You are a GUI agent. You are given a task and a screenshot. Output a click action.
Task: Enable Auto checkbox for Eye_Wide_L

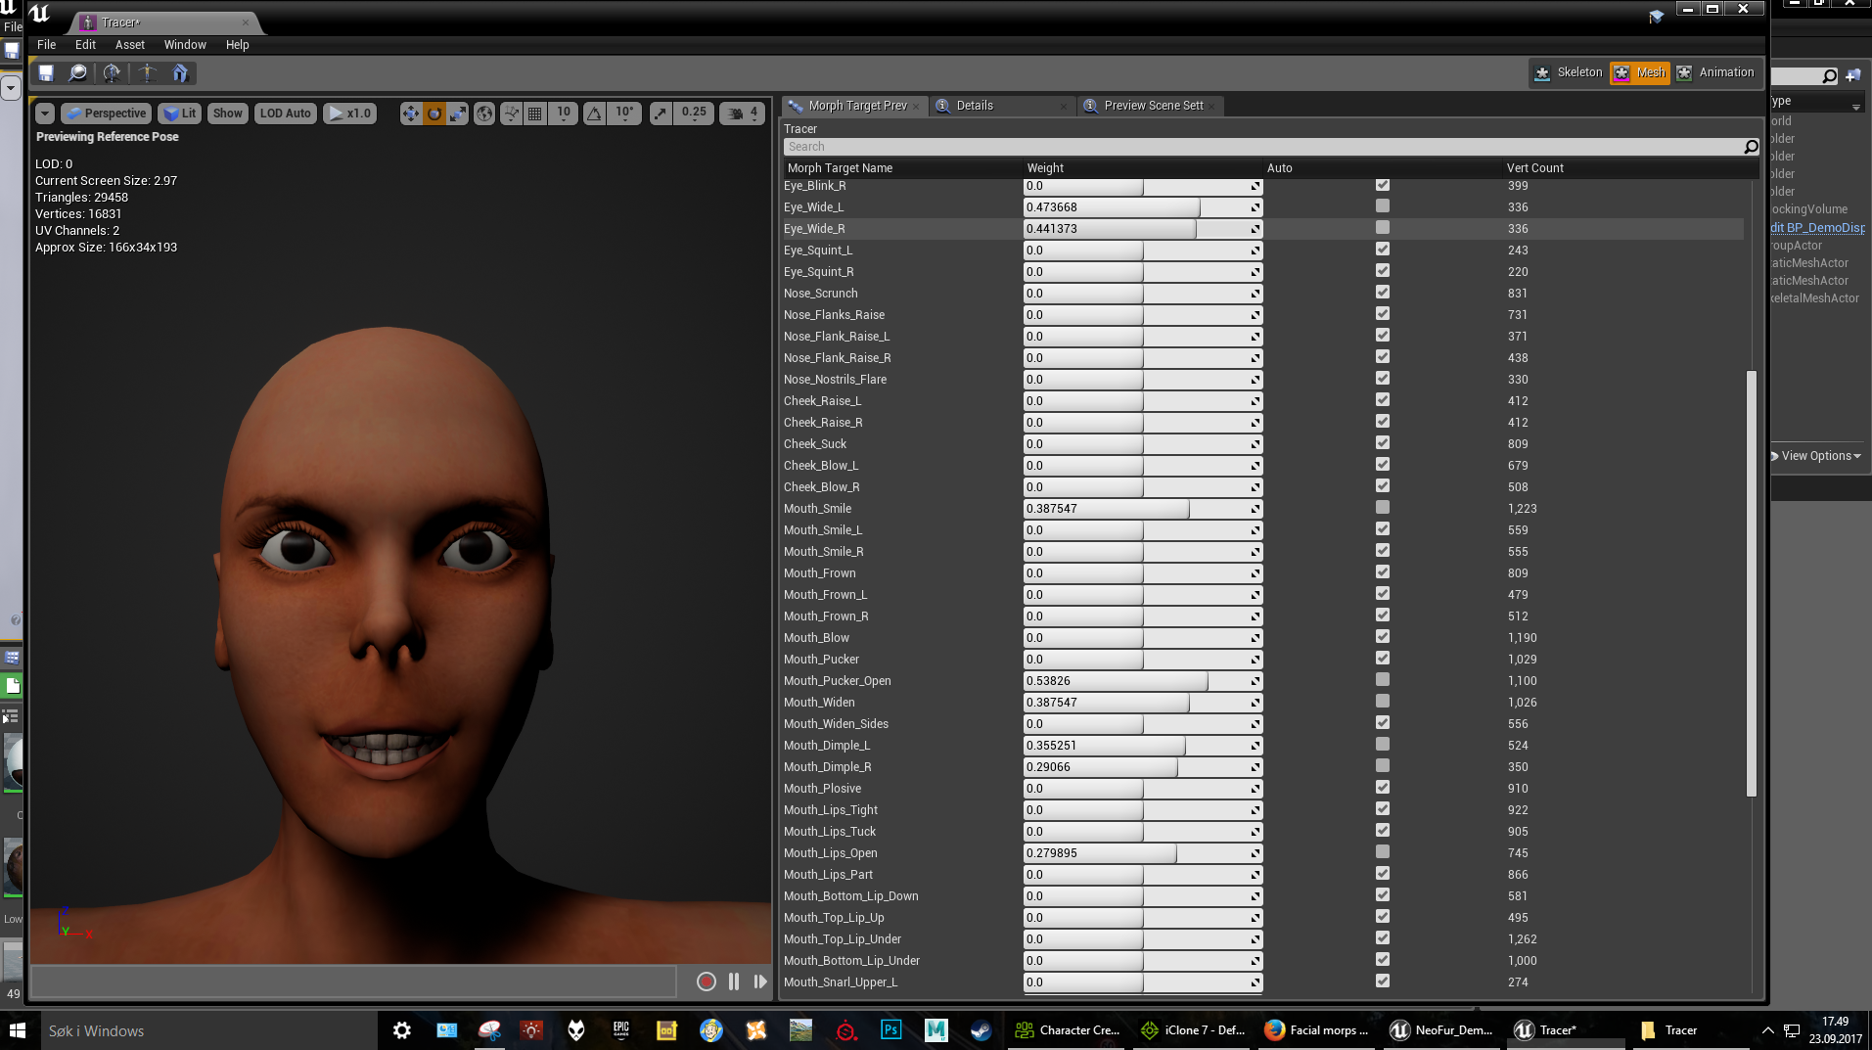(x=1383, y=206)
